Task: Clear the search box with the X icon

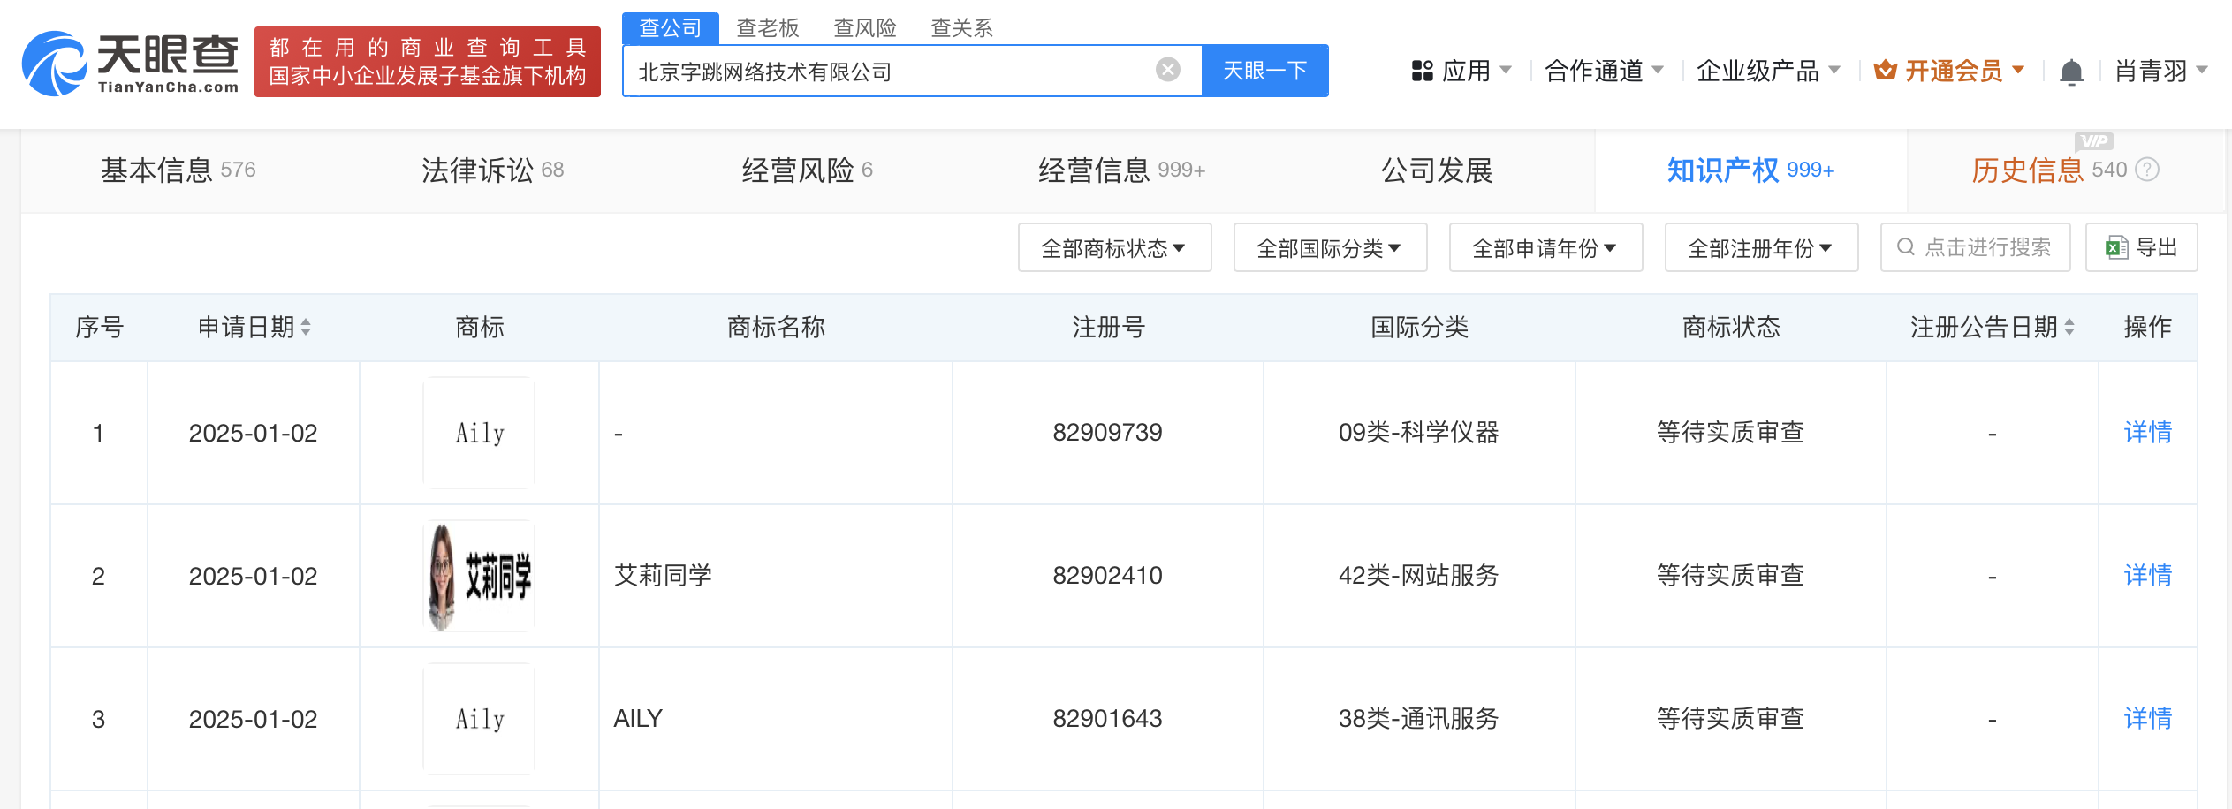Action: (1168, 69)
